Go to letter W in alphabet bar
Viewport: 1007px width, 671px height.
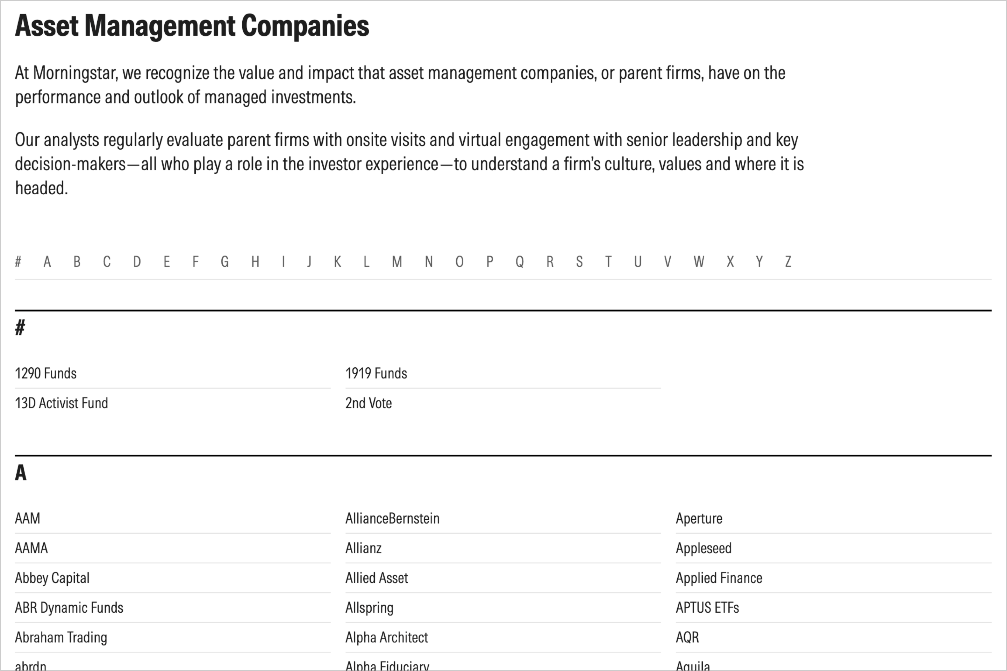coord(699,261)
